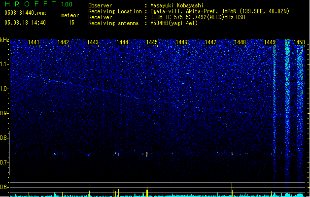310x197 pixels.
Task: Click the 1444 time marker
Action: pos(122,42)
